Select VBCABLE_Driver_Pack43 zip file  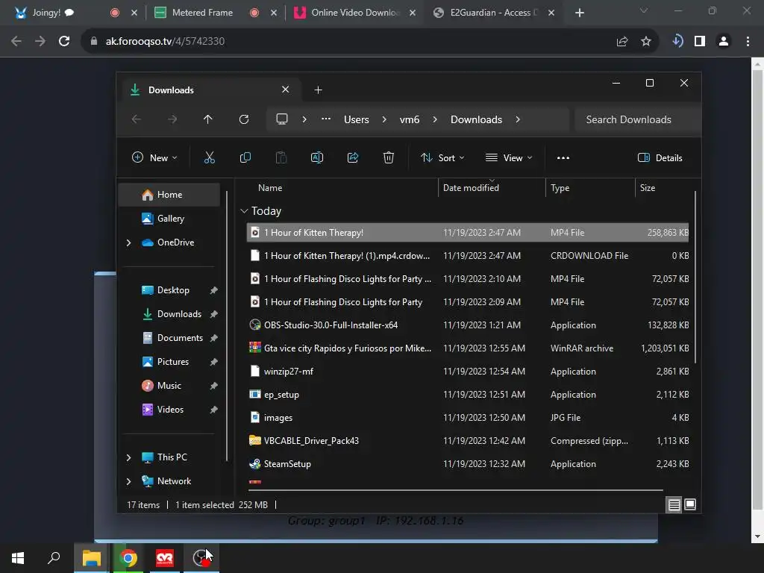coord(468,440)
